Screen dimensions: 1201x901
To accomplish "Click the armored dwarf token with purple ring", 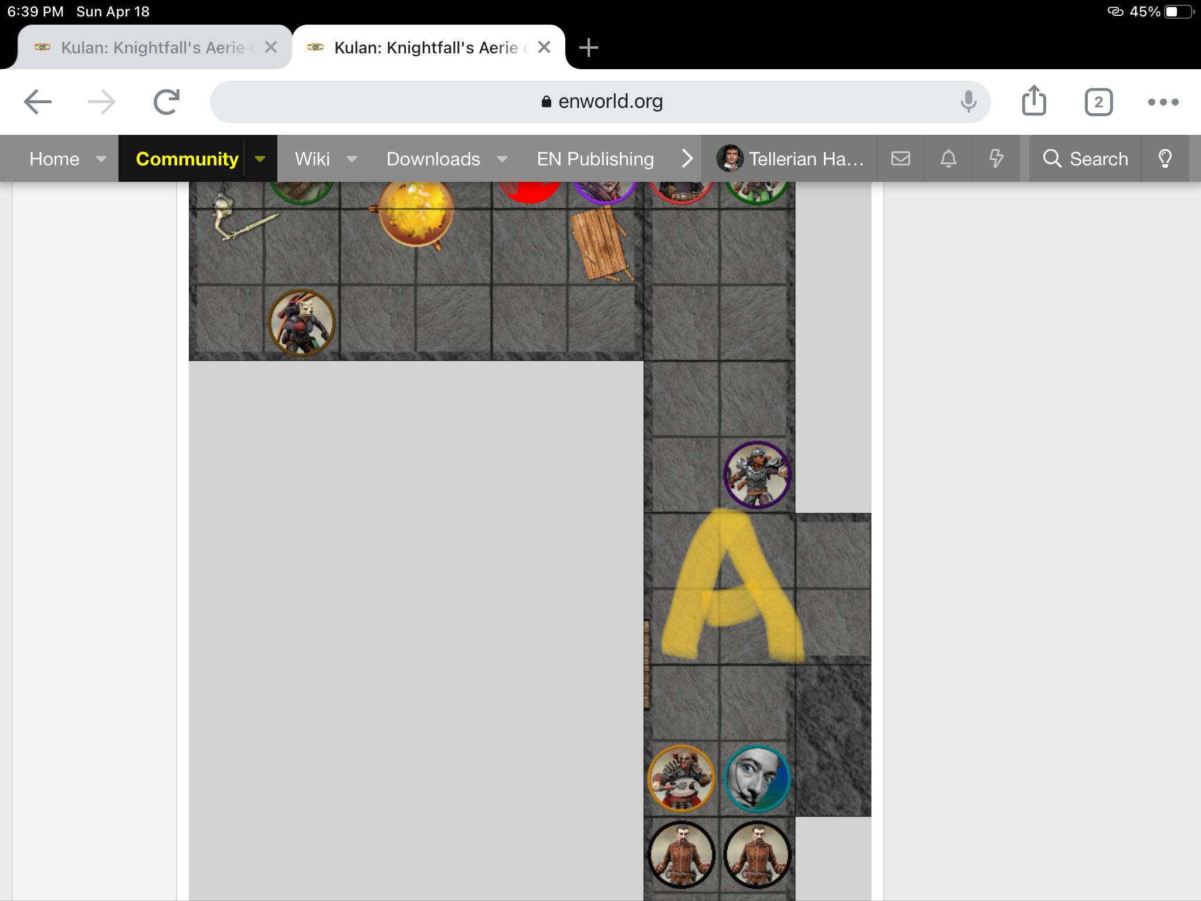I will (x=757, y=475).
